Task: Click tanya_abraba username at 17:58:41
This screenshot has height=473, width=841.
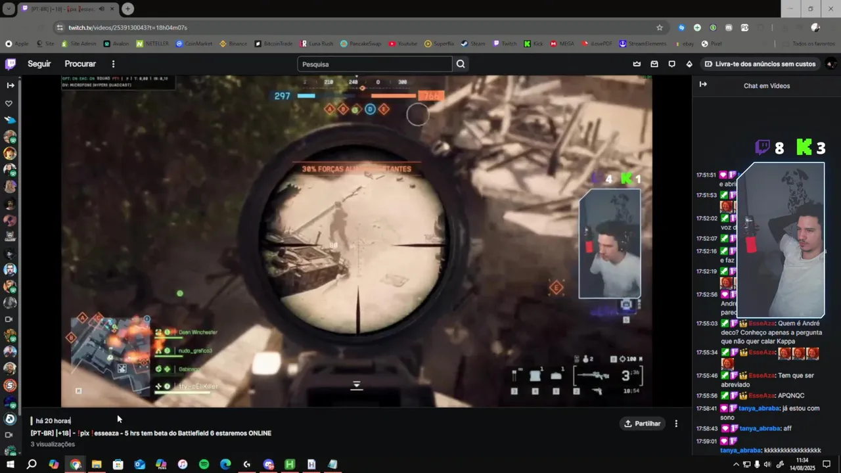Action: pyautogui.click(x=759, y=408)
